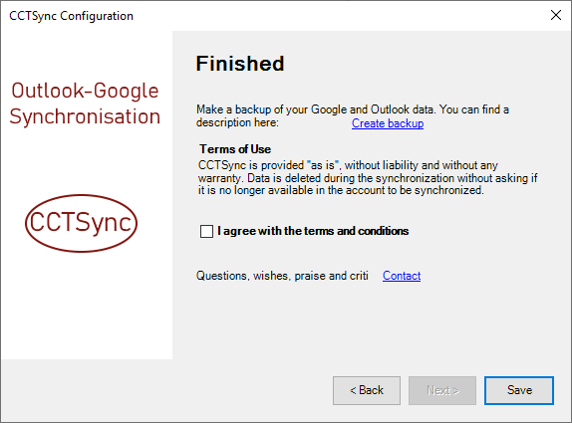Screen dimensions: 572x423
Task: Click the 'Make a backup' description text
Action: 353,109
